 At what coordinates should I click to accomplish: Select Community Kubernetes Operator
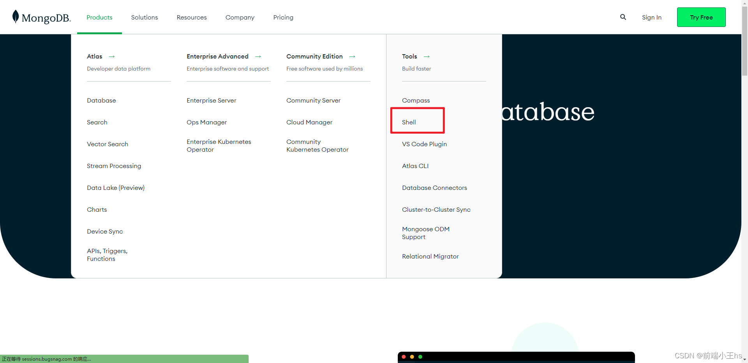click(318, 145)
